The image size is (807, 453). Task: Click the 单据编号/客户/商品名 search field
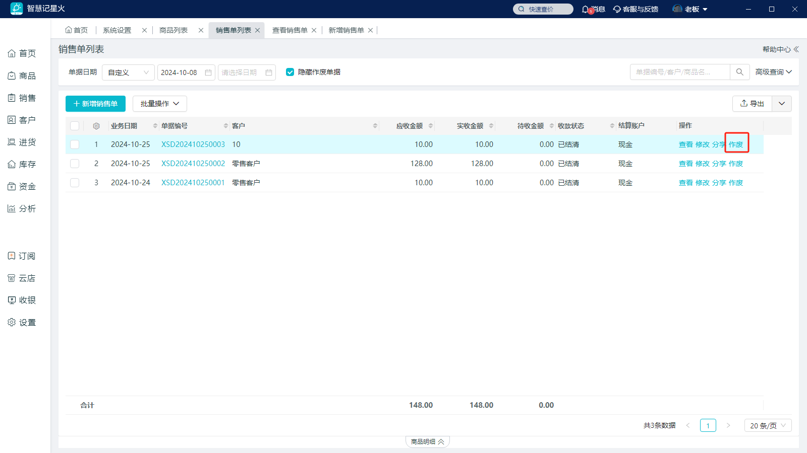pyautogui.click(x=680, y=72)
